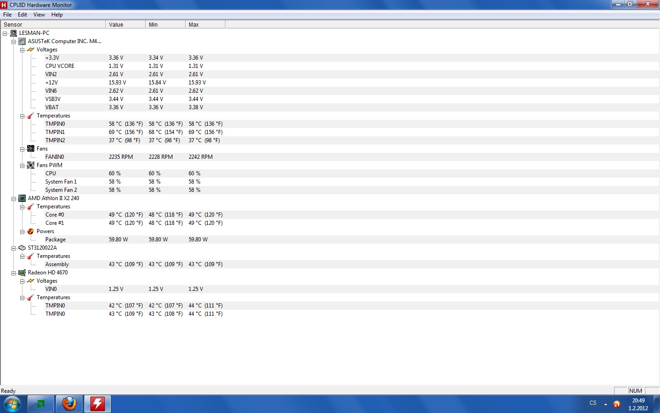Viewport: 660px width, 413px height.
Task: Click the Max column header
Action: [205, 24]
